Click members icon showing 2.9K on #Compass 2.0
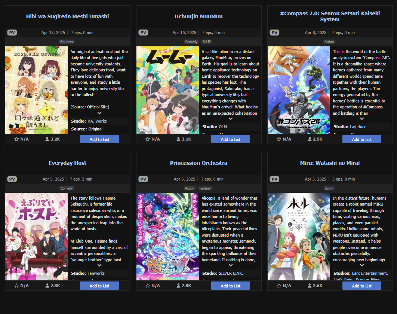397x314 pixels. click(x=310, y=139)
